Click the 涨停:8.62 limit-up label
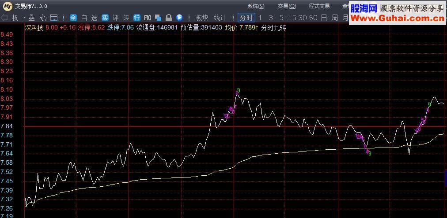 pos(91,28)
